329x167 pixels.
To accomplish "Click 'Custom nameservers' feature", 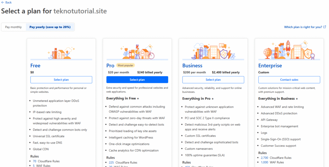I will 199,149.
